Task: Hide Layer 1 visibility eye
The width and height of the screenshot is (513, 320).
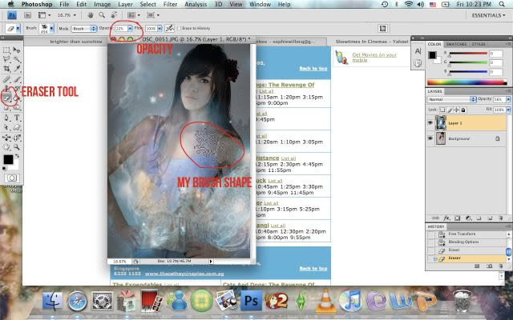Action: tap(430, 123)
